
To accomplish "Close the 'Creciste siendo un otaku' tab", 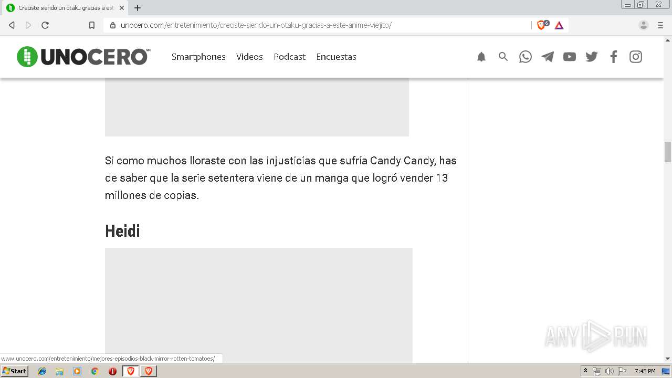I will click(122, 8).
